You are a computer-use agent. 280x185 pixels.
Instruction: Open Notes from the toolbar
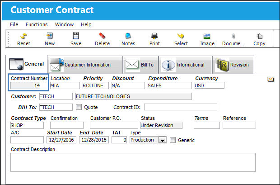point(128,36)
